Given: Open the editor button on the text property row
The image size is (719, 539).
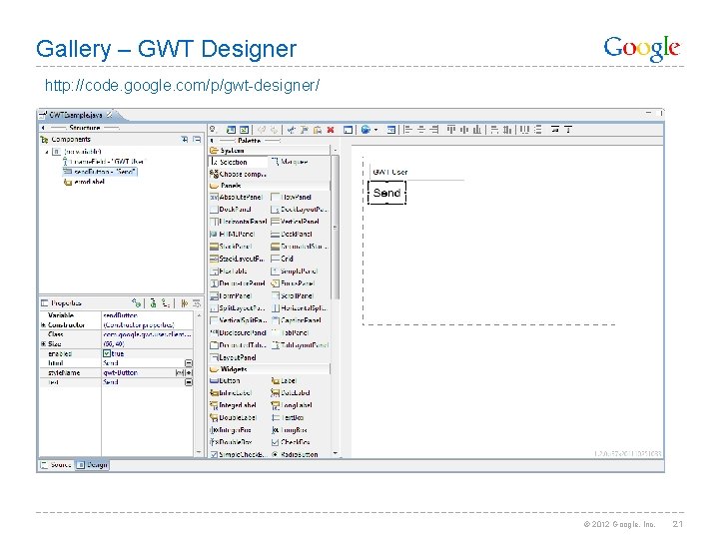Looking at the screenshot, I should point(189,381).
